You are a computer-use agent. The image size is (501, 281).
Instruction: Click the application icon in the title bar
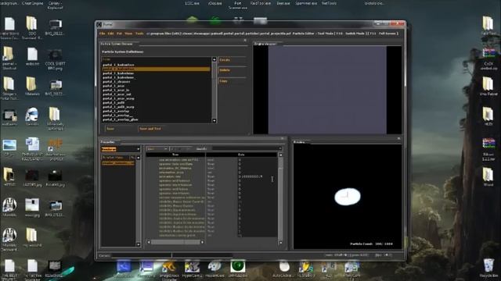[x=99, y=24]
